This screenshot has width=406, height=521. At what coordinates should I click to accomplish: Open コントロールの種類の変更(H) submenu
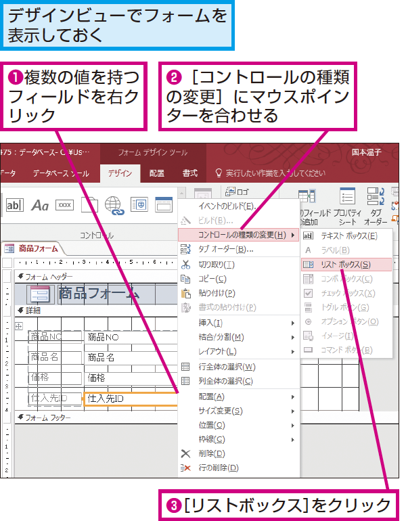pos(239,235)
